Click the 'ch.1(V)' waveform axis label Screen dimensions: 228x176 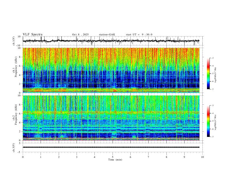[14, 41]
